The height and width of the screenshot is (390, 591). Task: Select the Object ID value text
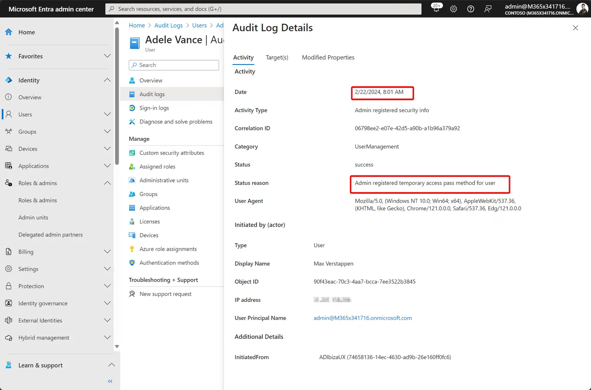click(x=364, y=282)
